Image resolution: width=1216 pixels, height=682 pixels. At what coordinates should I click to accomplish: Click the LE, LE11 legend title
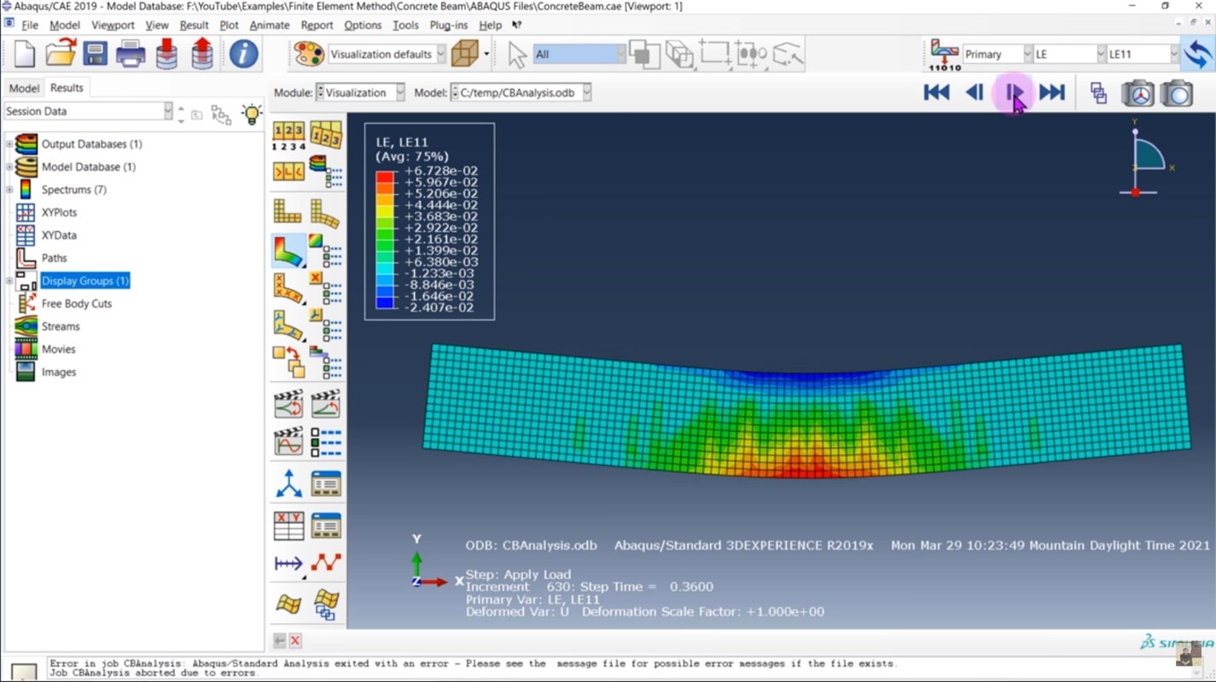tap(402, 142)
